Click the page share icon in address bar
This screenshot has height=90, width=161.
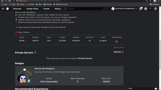(147, 1)
